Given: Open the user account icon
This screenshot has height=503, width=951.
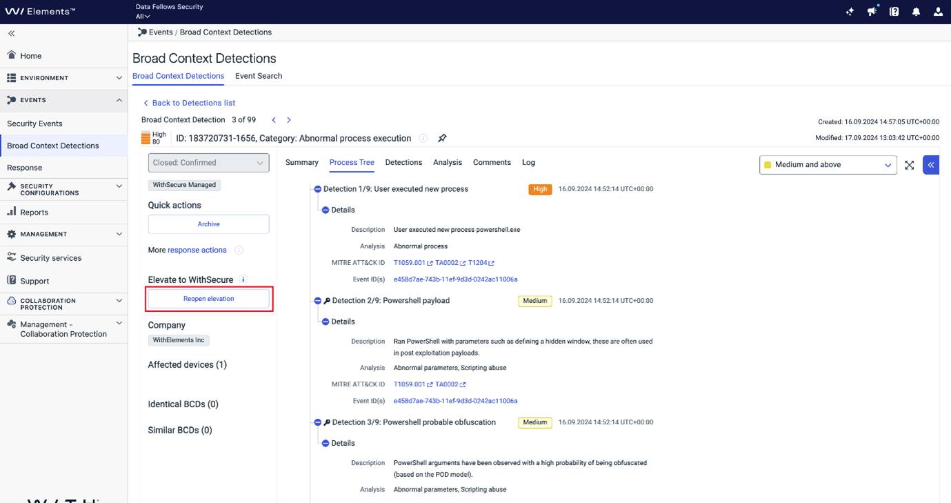Looking at the screenshot, I should [x=938, y=12].
